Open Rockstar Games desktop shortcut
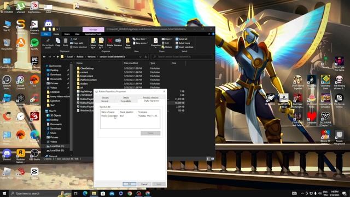Viewport: 350px width, 197px height. coord(21,156)
